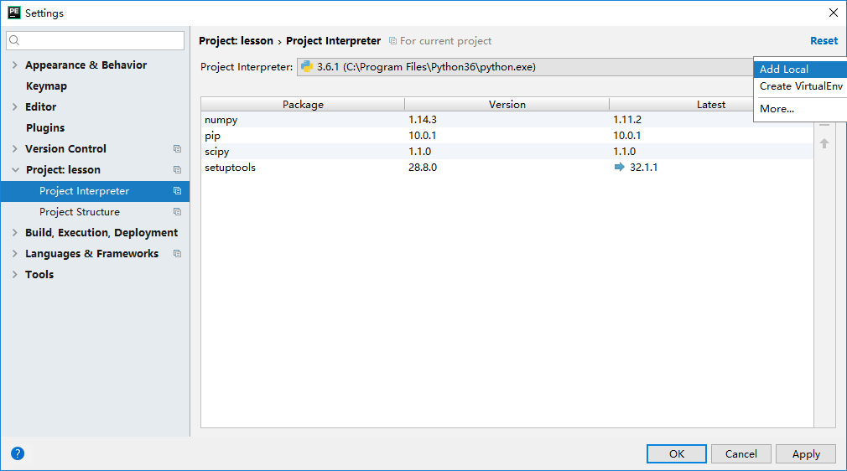Screen dimensions: 847x471
Task: Click the blue update arrow next to 32.1.1
Action: [619, 167]
